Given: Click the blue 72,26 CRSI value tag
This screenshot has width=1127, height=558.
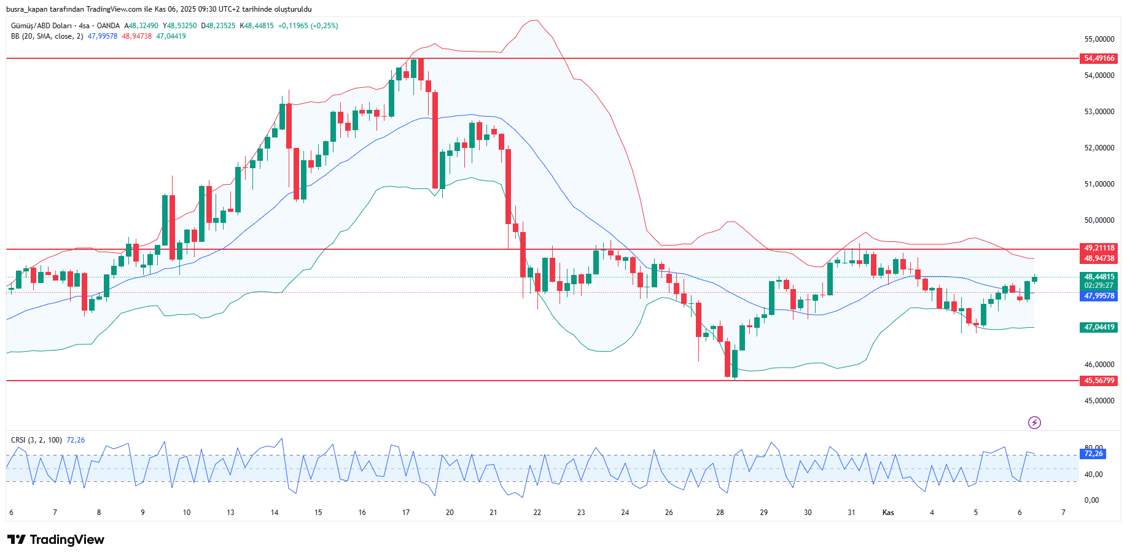Looking at the screenshot, I should pyautogui.click(x=1093, y=454).
